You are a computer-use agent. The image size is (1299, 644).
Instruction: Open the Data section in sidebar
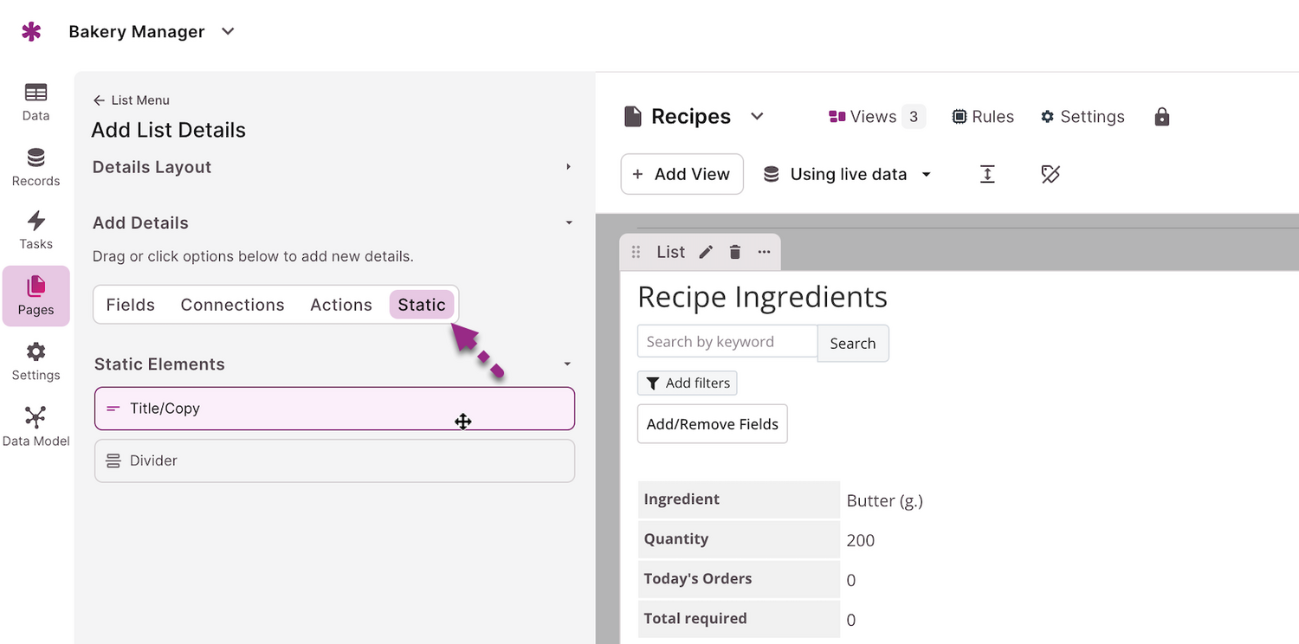pyautogui.click(x=36, y=101)
